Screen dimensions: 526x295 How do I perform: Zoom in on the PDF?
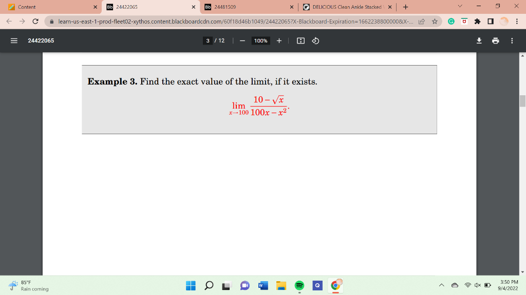pyautogui.click(x=279, y=40)
